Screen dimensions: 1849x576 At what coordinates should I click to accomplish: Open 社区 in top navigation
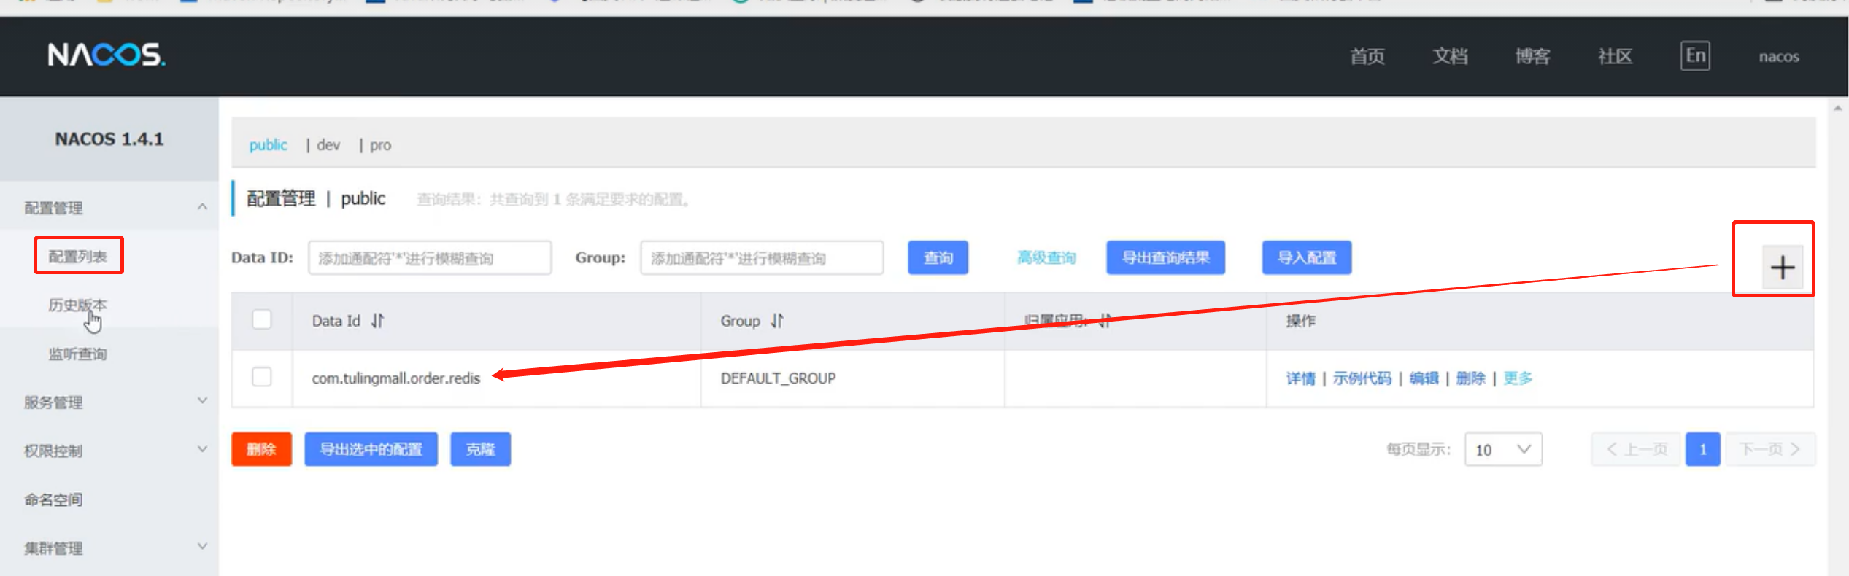[1615, 56]
